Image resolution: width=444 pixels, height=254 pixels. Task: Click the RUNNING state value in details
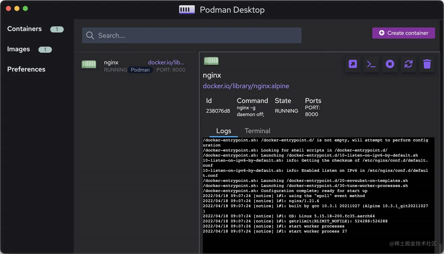click(x=286, y=111)
